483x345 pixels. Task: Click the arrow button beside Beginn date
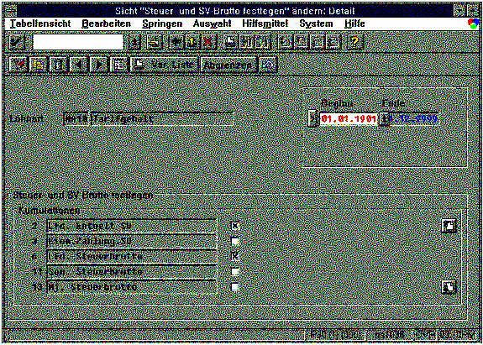312,119
